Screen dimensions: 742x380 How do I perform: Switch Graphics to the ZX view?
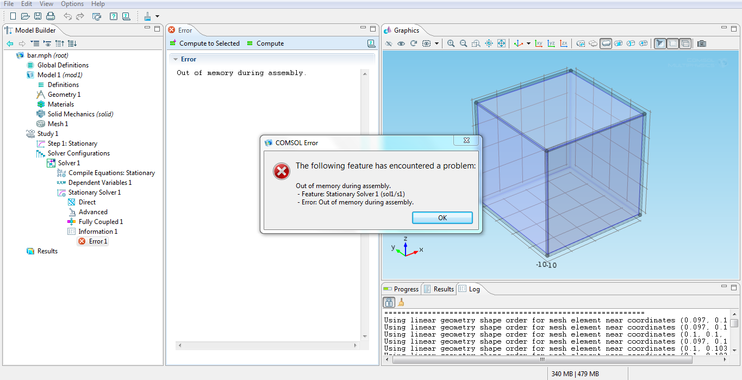(564, 43)
